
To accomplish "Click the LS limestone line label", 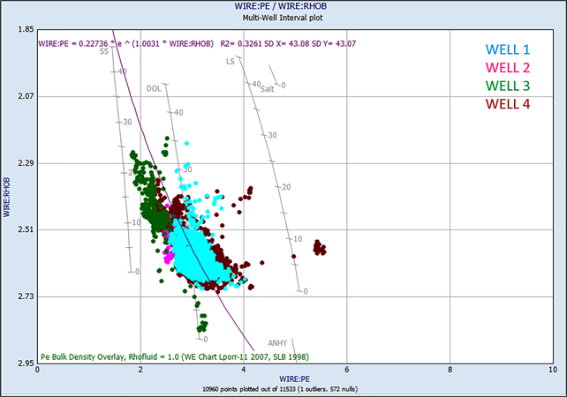I will point(231,62).
